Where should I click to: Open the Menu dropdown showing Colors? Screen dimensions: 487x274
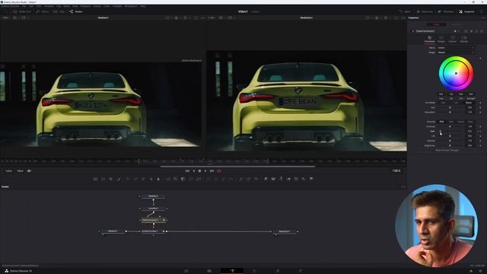click(456, 48)
